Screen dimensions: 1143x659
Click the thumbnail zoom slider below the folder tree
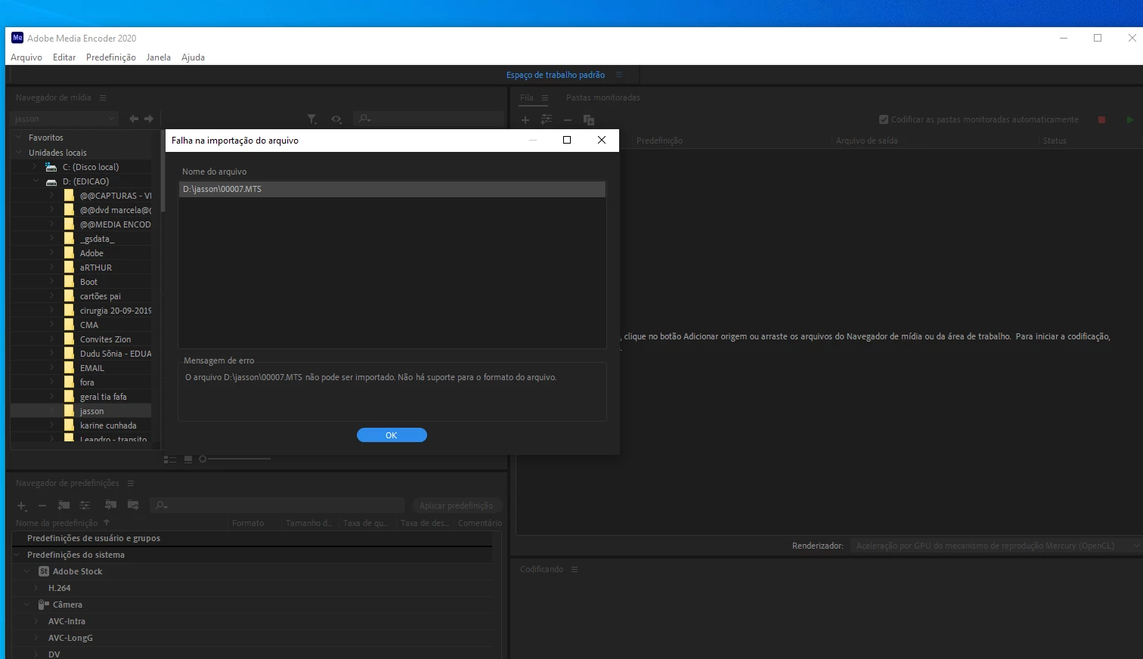click(x=235, y=459)
